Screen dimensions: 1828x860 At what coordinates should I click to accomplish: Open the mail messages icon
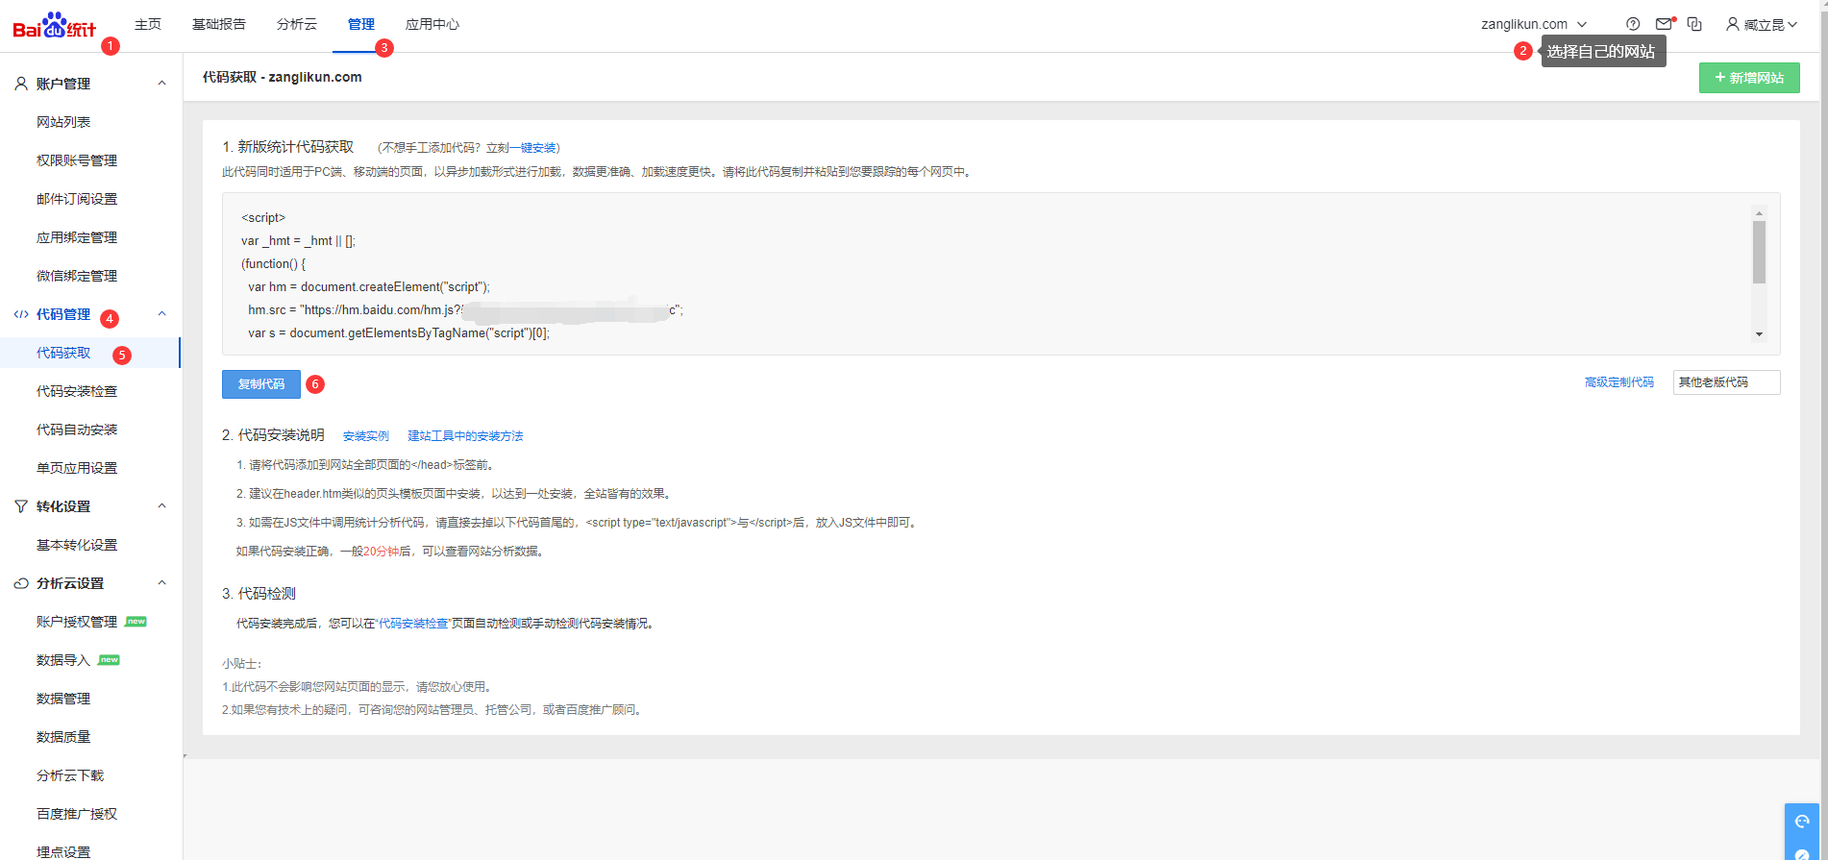coord(1664,24)
